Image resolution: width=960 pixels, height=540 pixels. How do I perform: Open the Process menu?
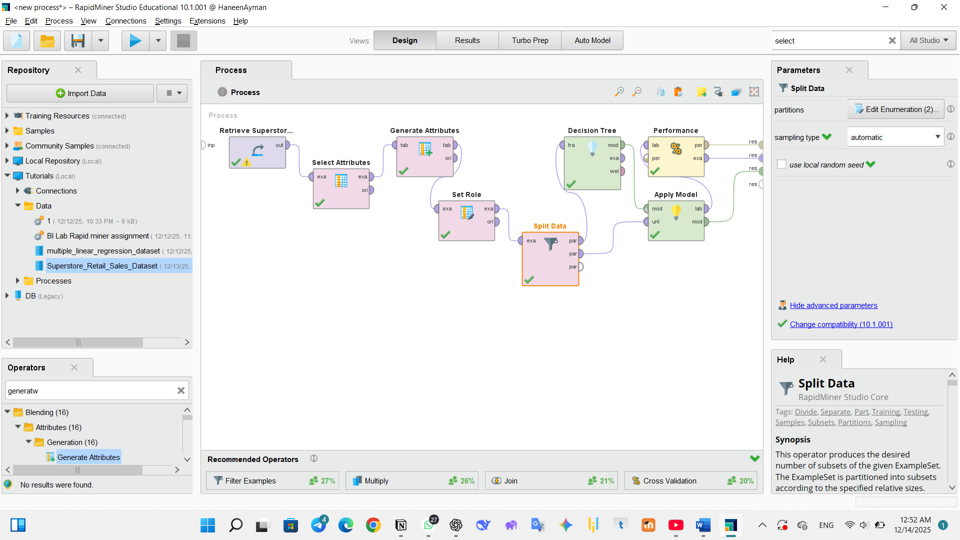tap(59, 20)
